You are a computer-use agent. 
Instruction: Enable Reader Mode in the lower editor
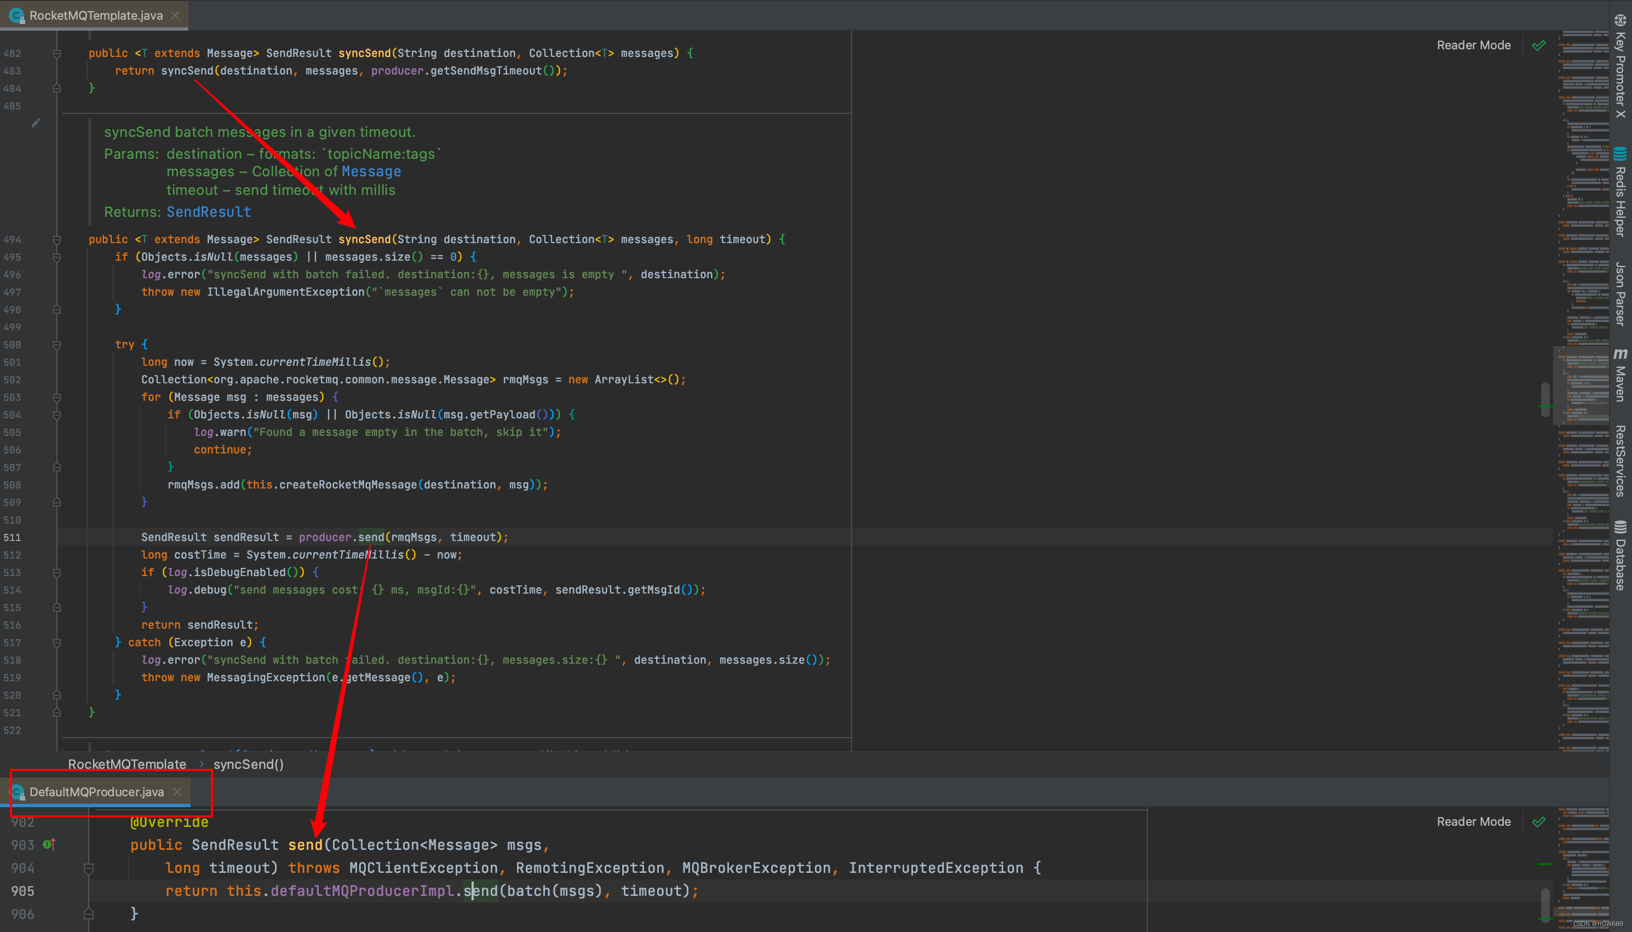click(x=1473, y=822)
